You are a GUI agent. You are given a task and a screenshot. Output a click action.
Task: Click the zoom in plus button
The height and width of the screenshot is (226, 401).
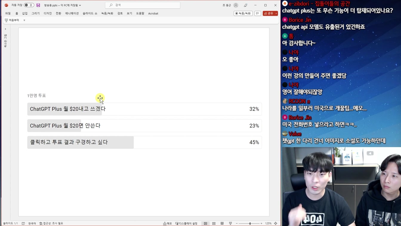pyautogui.click(x=261, y=223)
